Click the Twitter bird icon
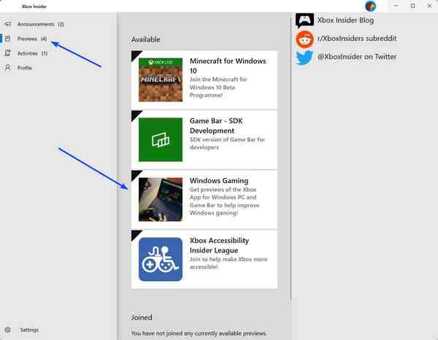Image resolution: width=438 pixels, height=340 pixels. coord(304,57)
